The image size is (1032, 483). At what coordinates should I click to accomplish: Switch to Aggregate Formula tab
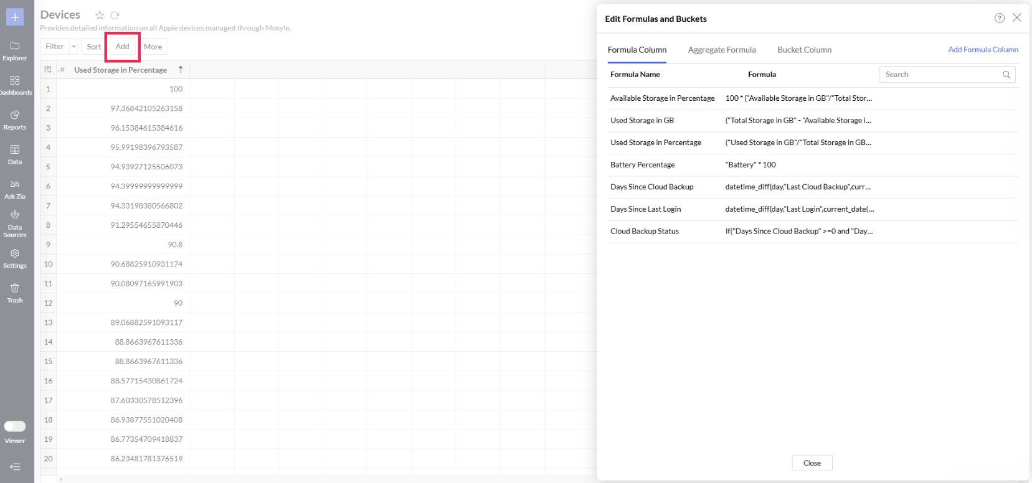(x=722, y=50)
